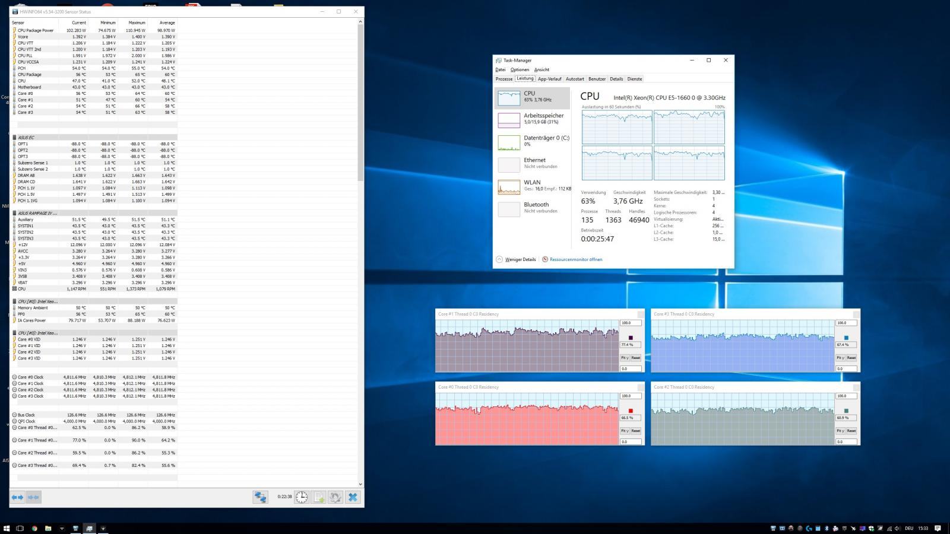Screen dimensions: 950x534
Task: Click the IA Cores Power sensor row
Action: pyautogui.click(x=94, y=320)
